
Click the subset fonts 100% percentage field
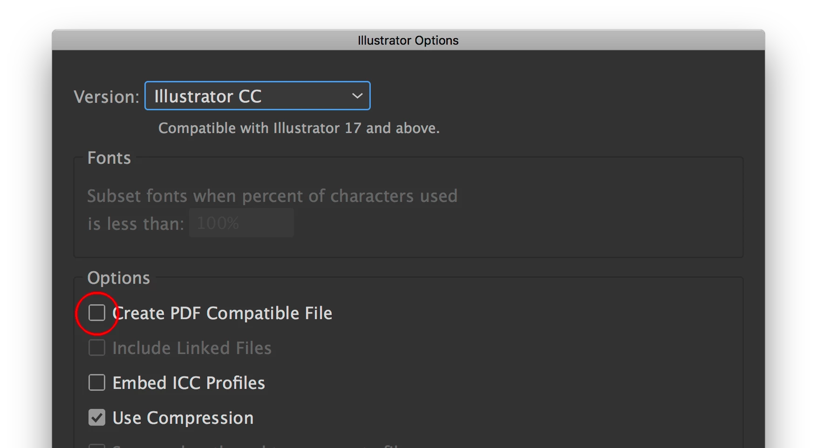pos(241,223)
